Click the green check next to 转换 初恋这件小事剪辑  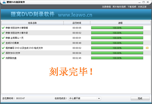3,28
